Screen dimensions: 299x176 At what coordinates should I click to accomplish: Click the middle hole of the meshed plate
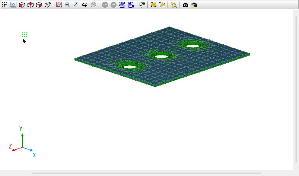(x=161, y=57)
